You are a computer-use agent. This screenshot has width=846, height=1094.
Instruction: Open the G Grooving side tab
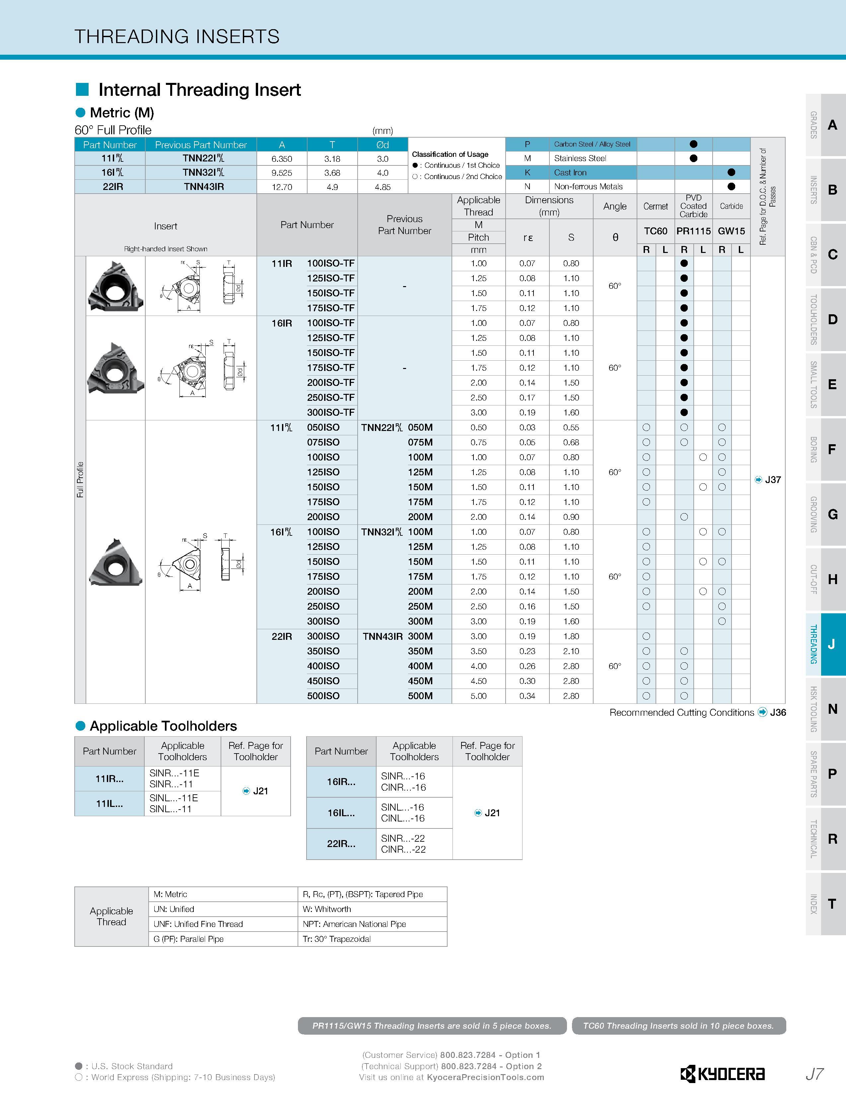[x=825, y=515]
